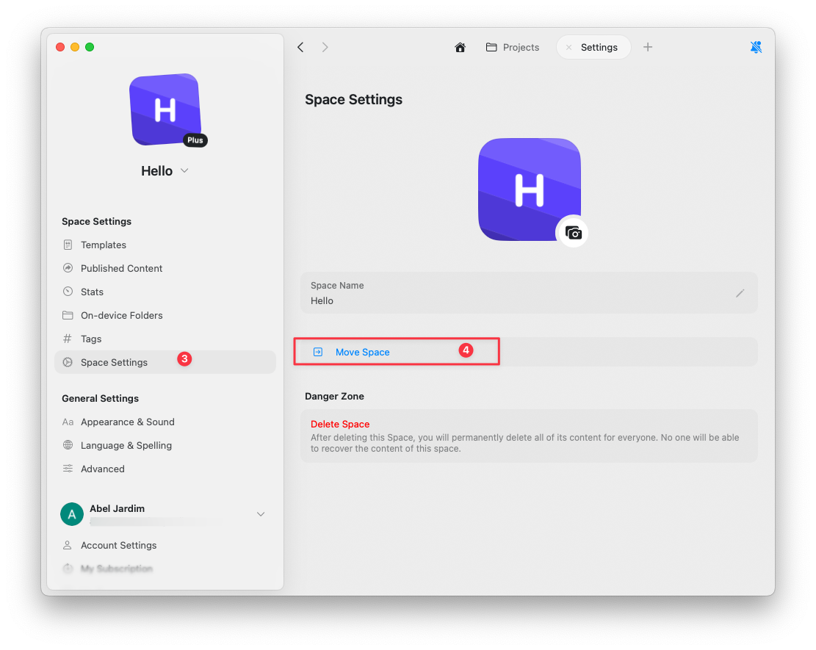Open Tags in the sidebar

tap(165, 339)
